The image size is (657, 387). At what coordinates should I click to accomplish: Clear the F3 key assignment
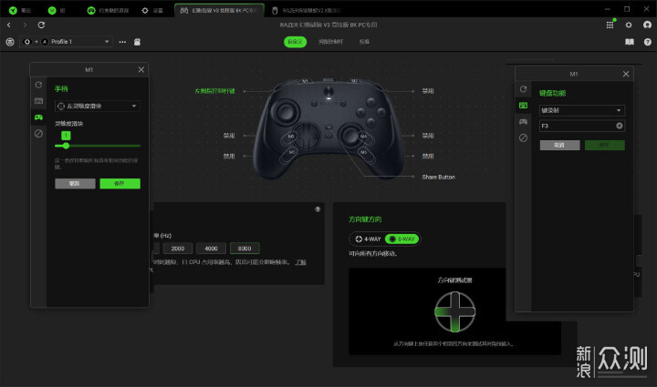(x=620, y=126)
